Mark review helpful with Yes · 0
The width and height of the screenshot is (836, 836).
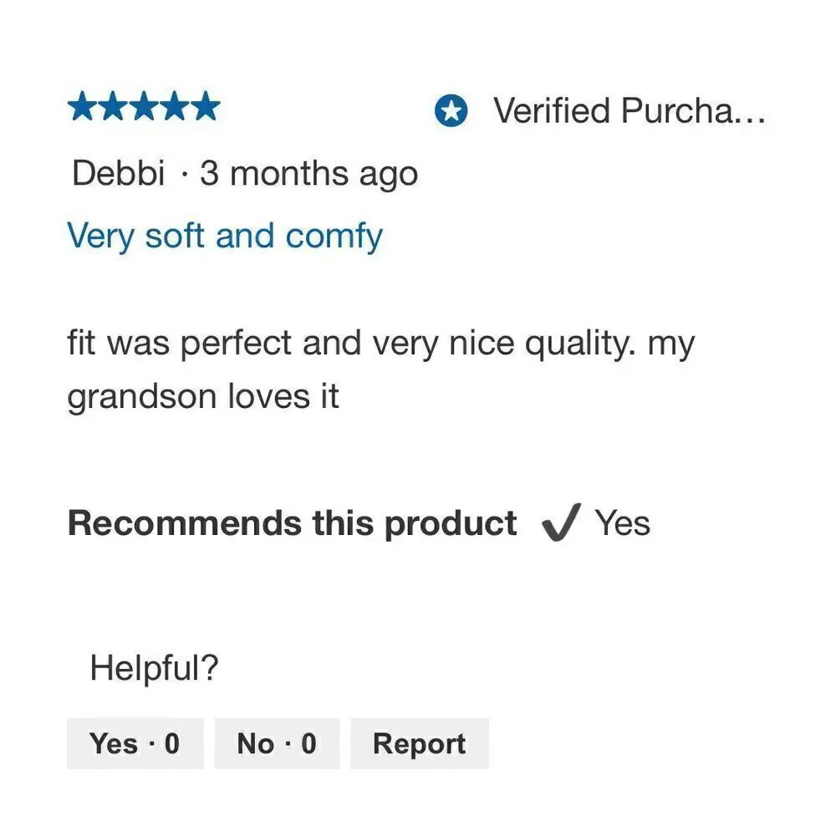(135, 743)
